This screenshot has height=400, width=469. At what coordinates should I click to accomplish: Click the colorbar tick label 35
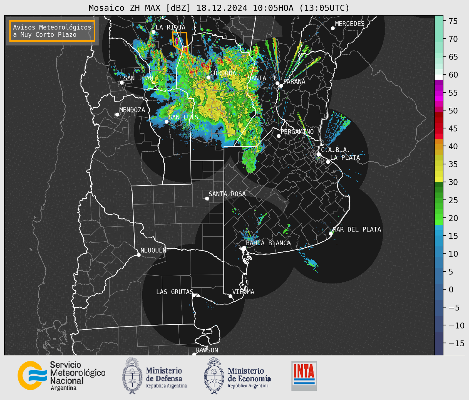(x=453, y=164)
